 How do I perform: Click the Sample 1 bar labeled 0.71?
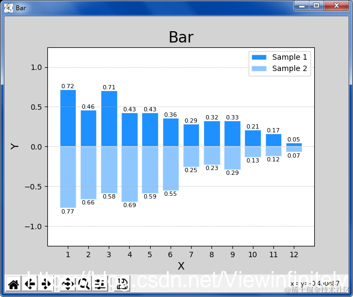pos(109,119)
